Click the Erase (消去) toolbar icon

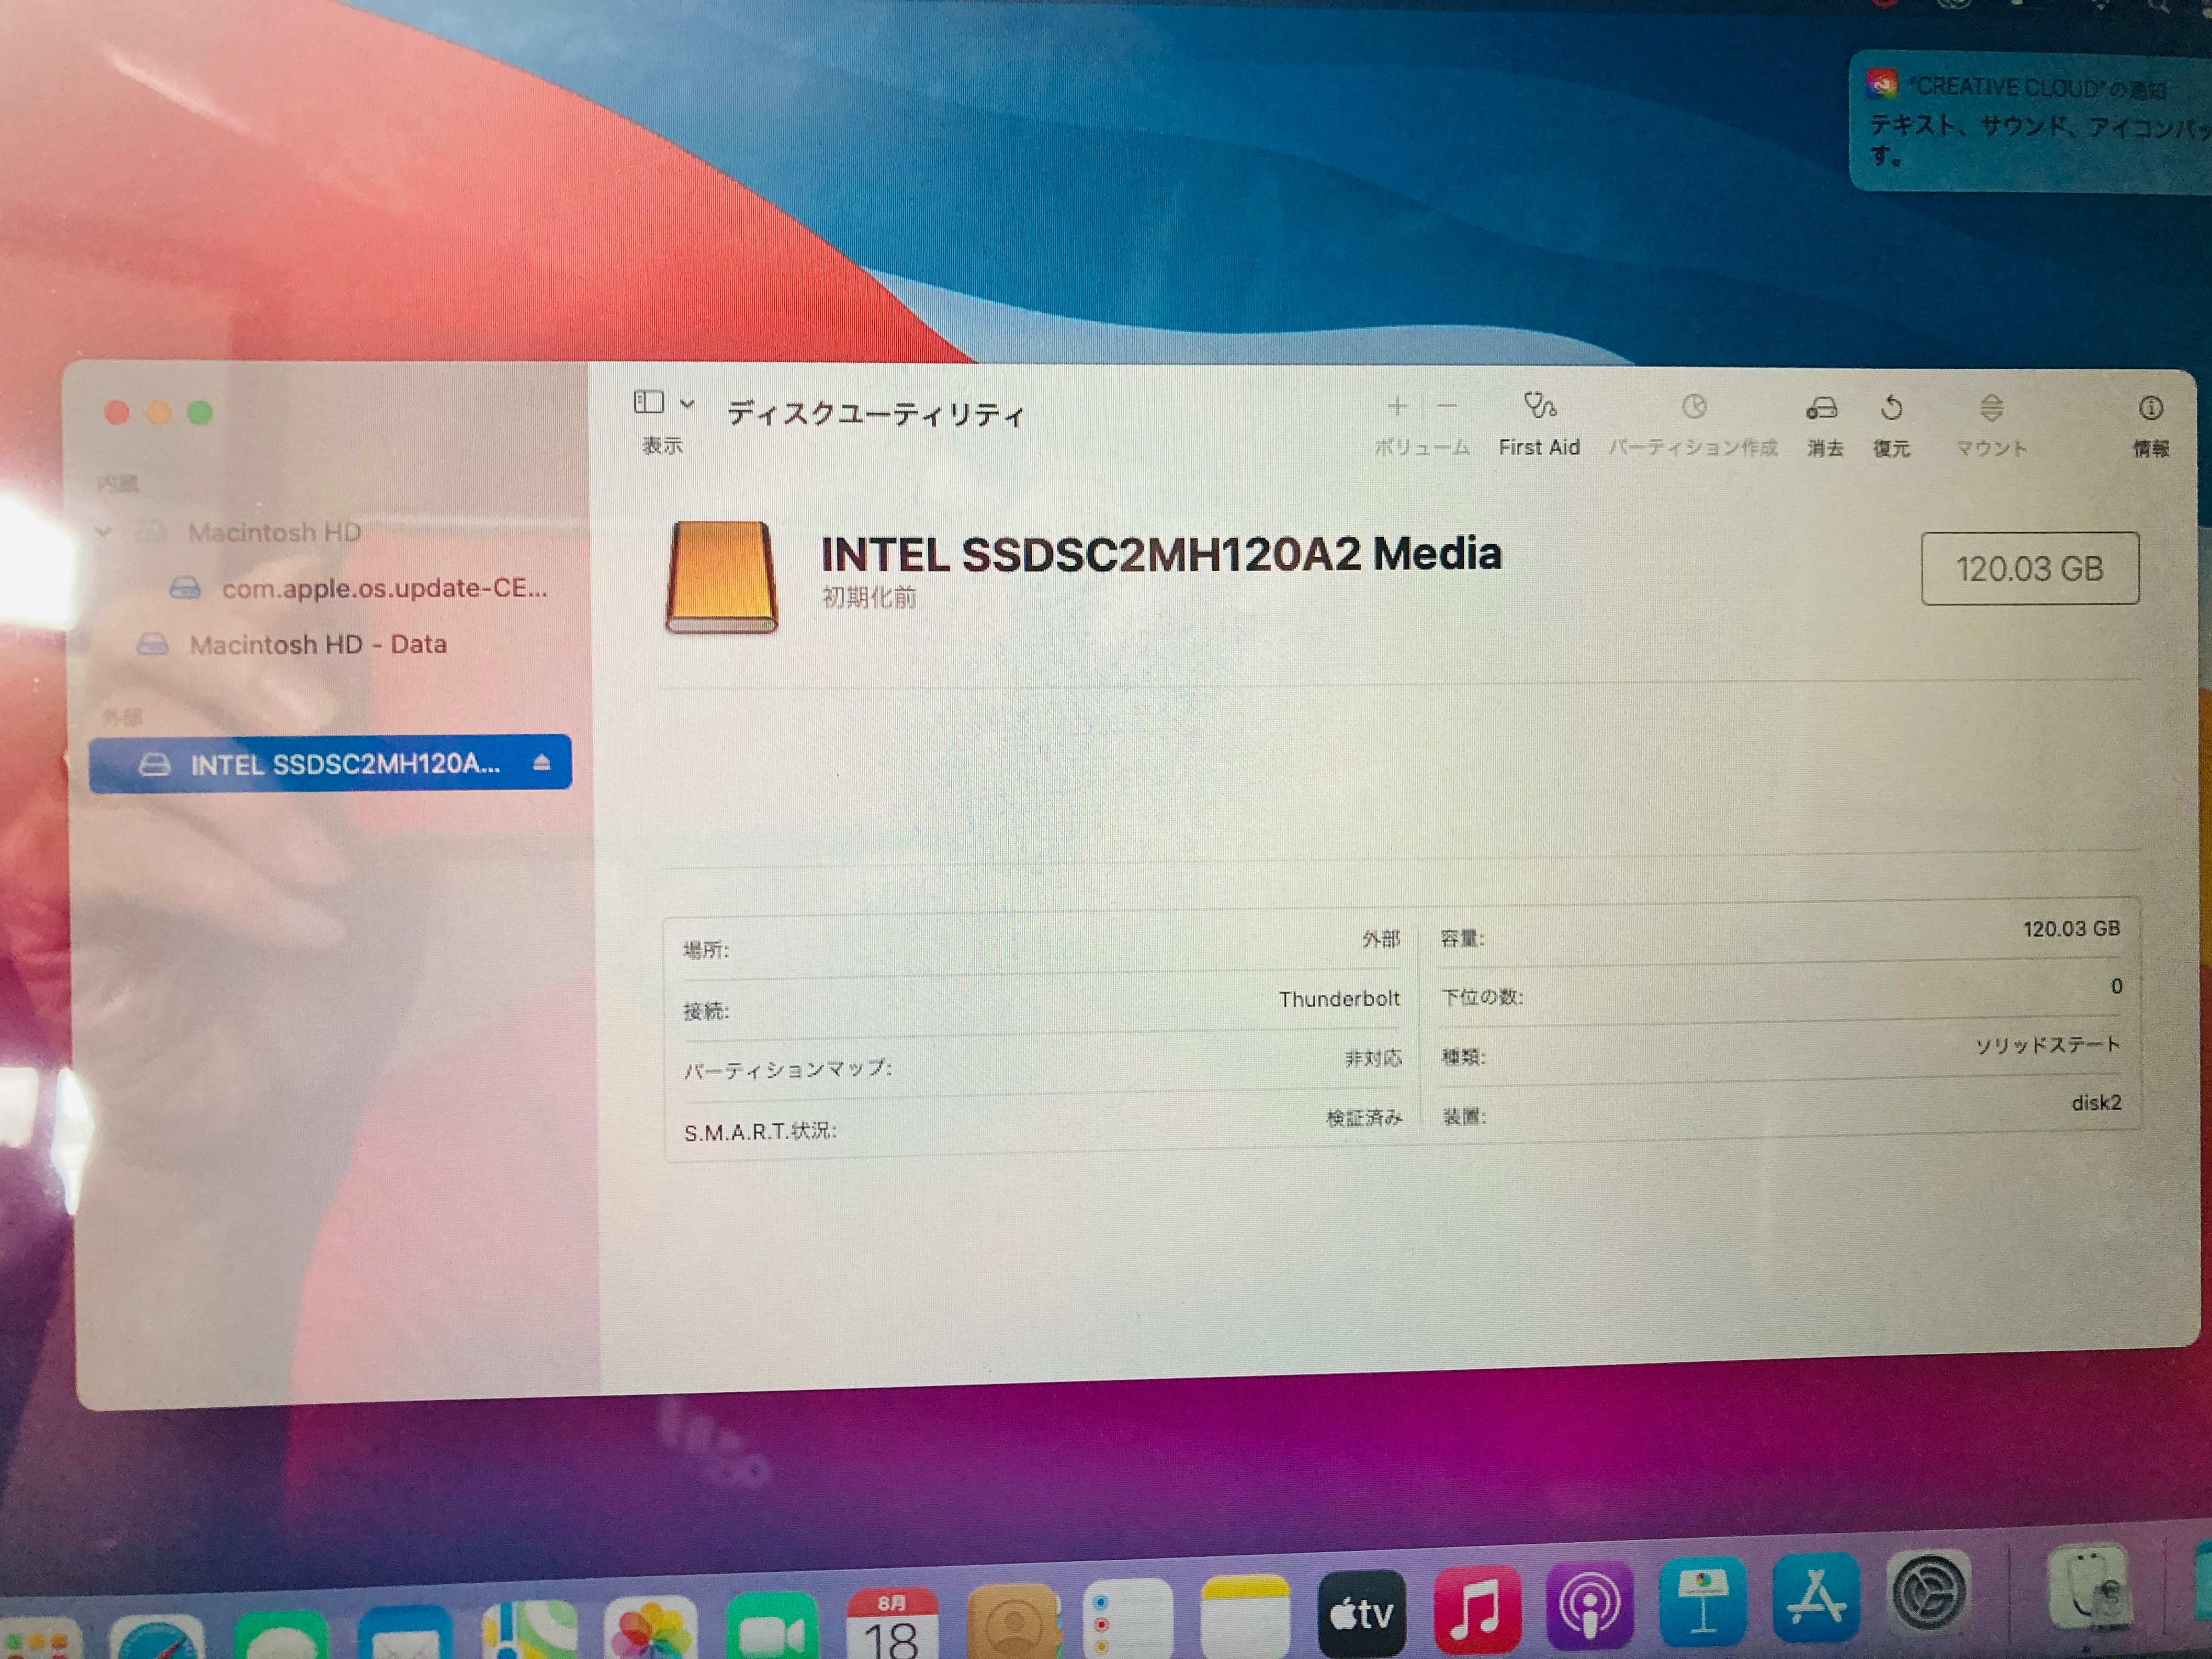[x=1822, y=409]
